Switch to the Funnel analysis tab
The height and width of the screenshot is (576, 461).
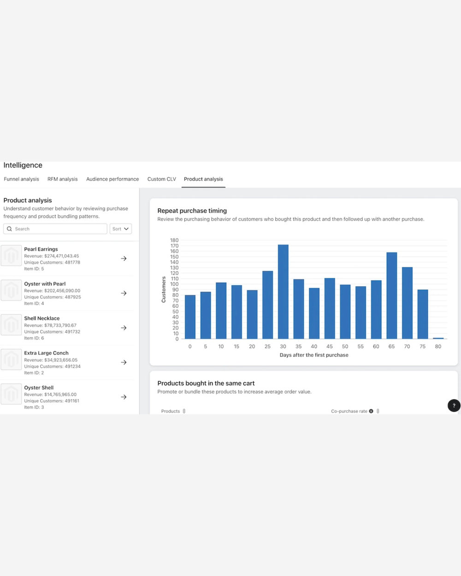pos(21,179)
